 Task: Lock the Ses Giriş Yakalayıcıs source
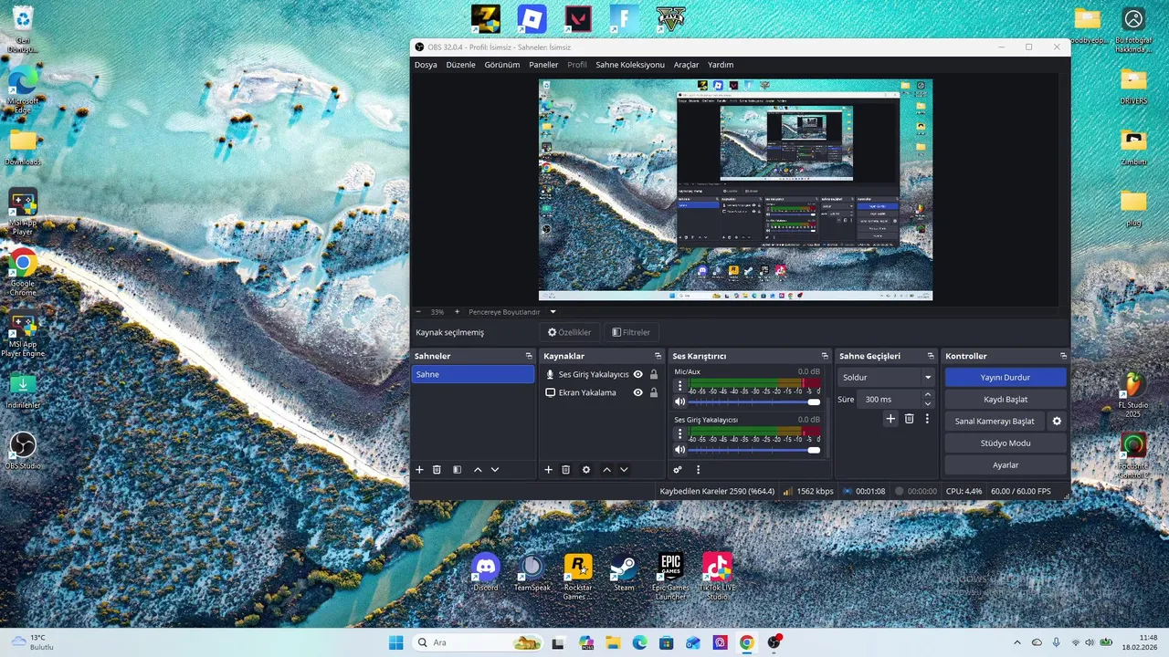654,374
